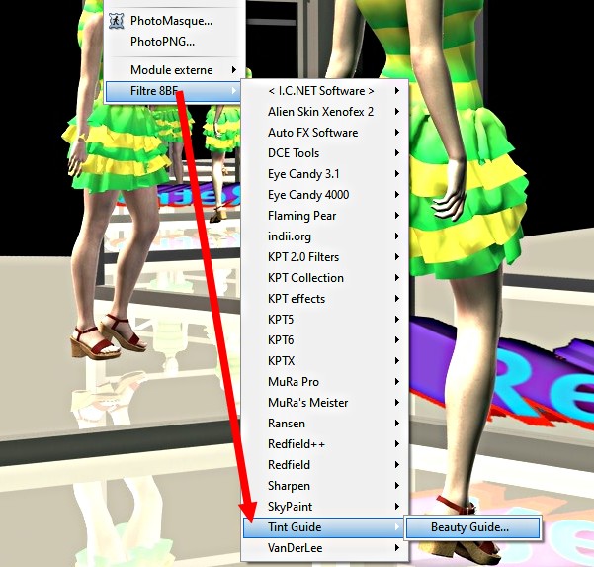Expand the Tint Guide arrow
Screen dimensions: 594x567
pos(396,527)
